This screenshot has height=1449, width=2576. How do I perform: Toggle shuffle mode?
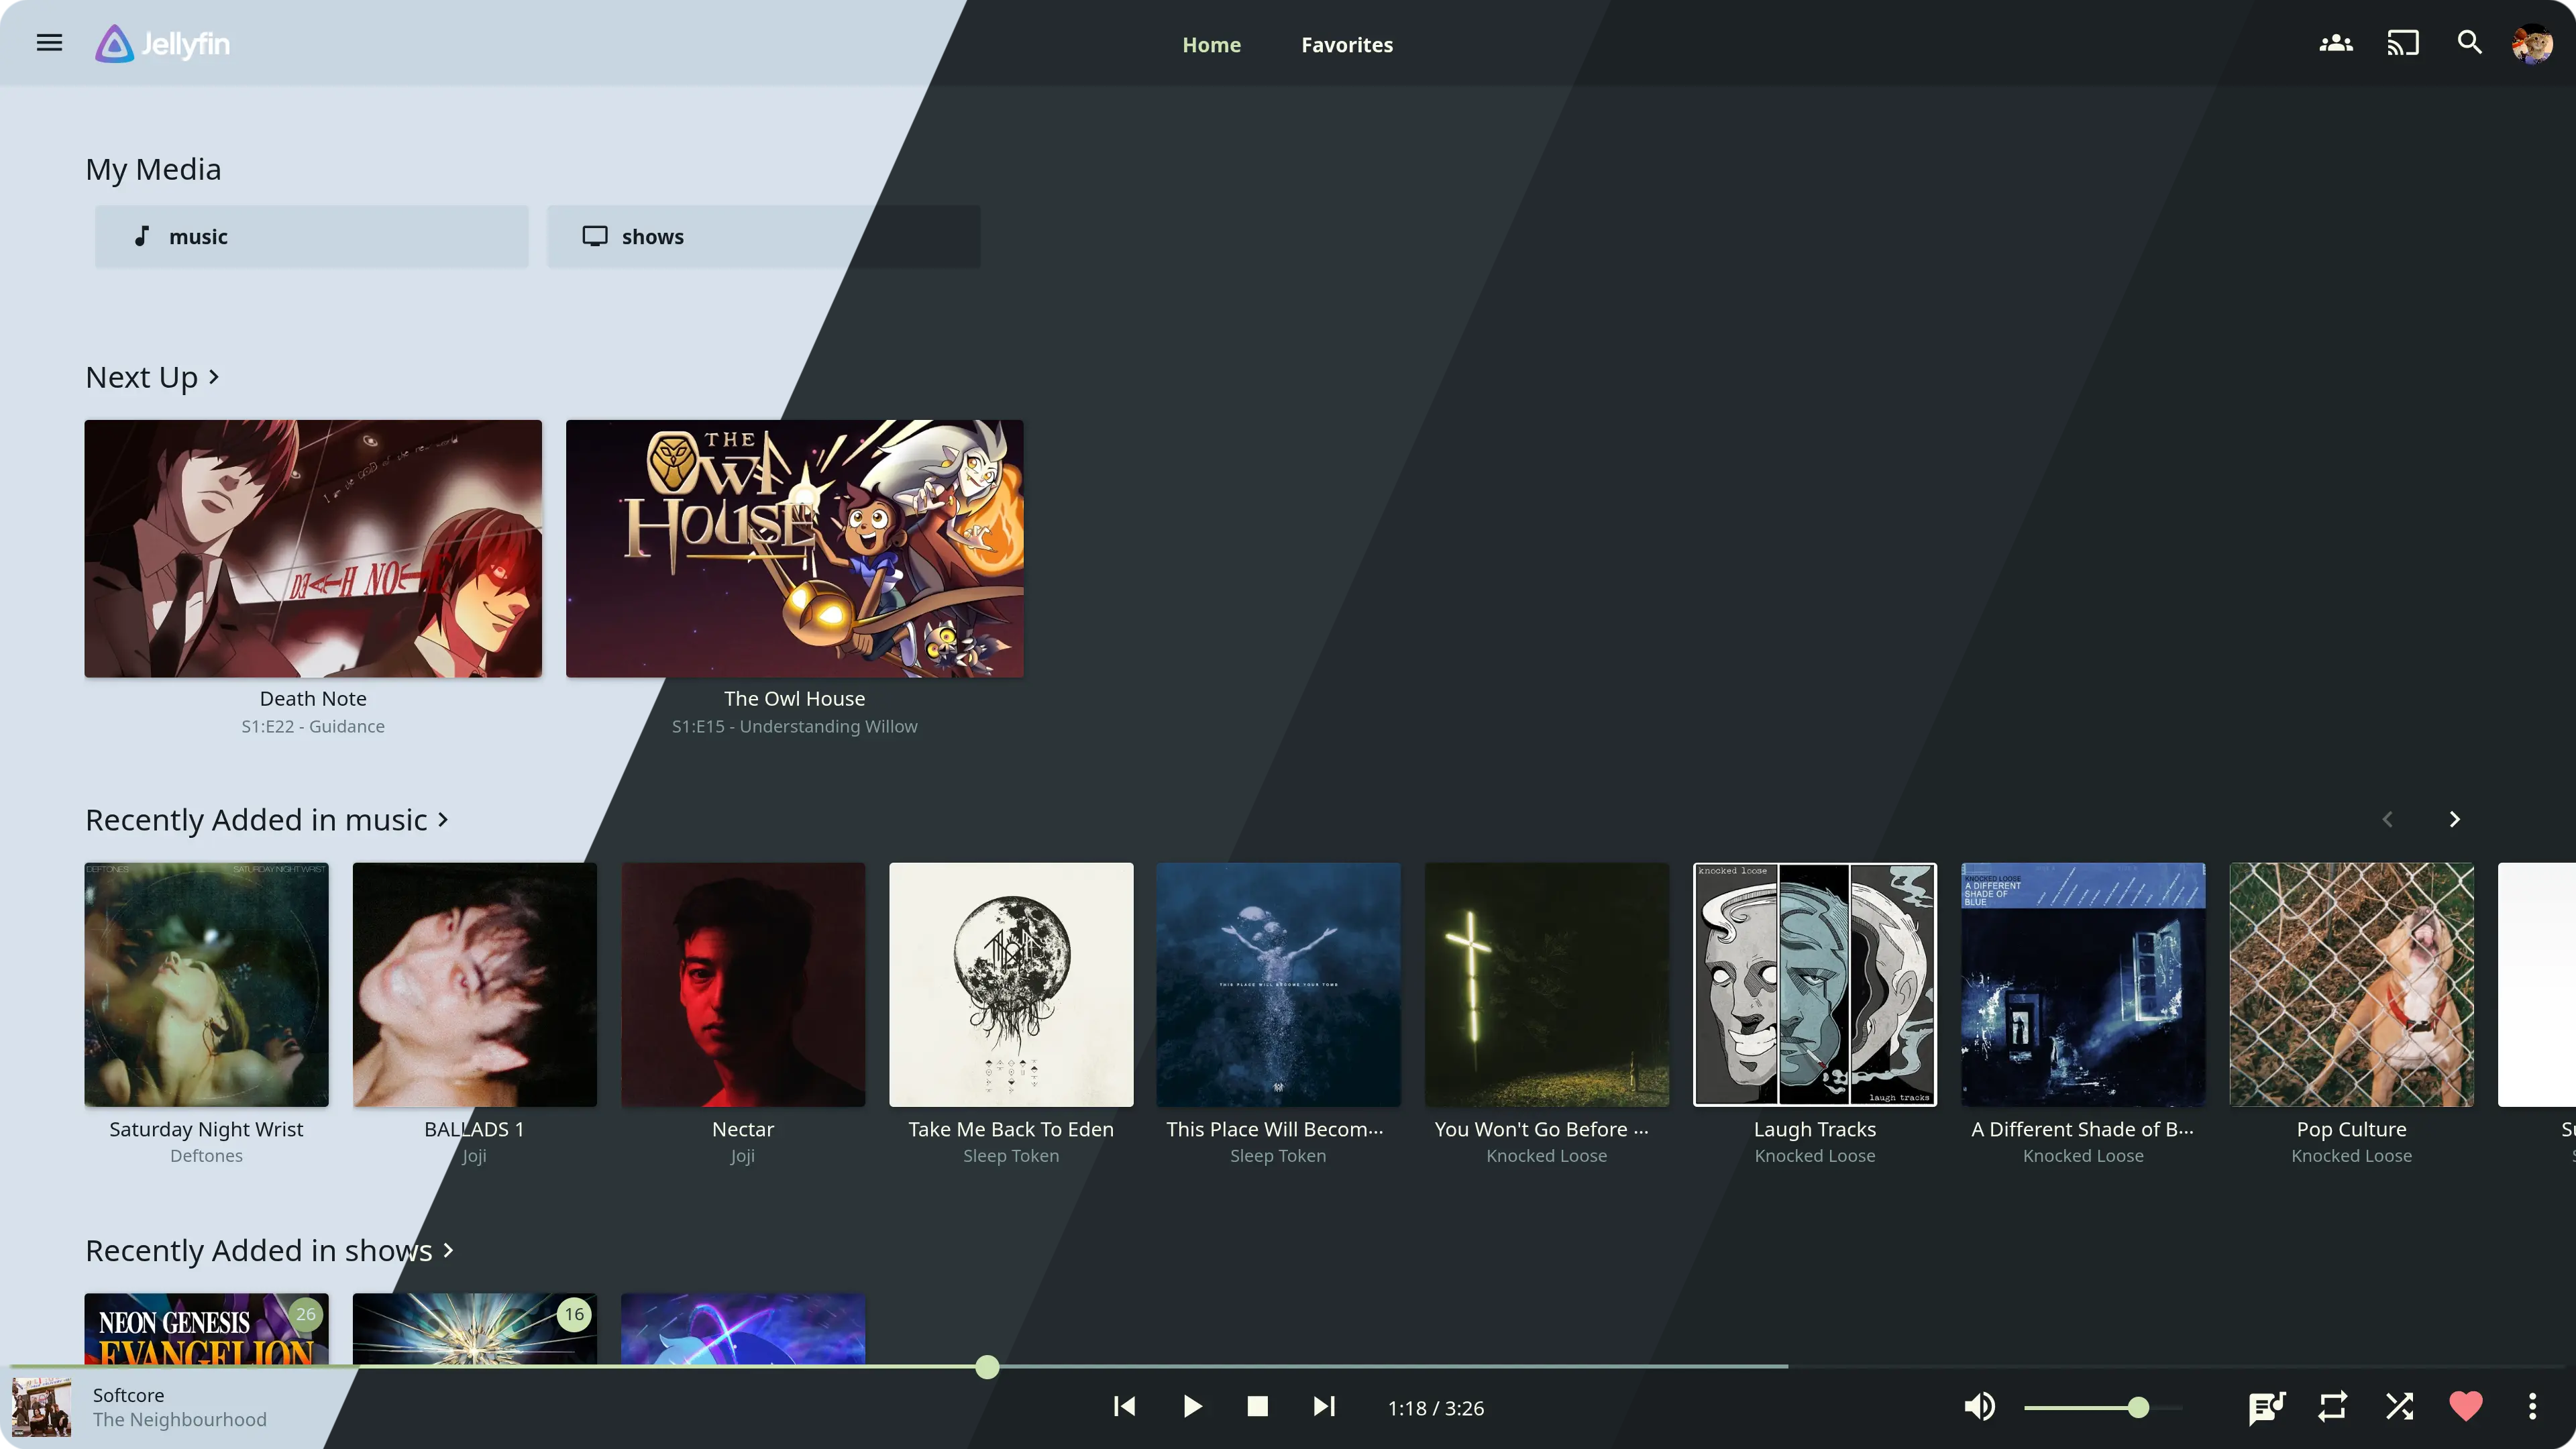[x=2399, y=1407]
